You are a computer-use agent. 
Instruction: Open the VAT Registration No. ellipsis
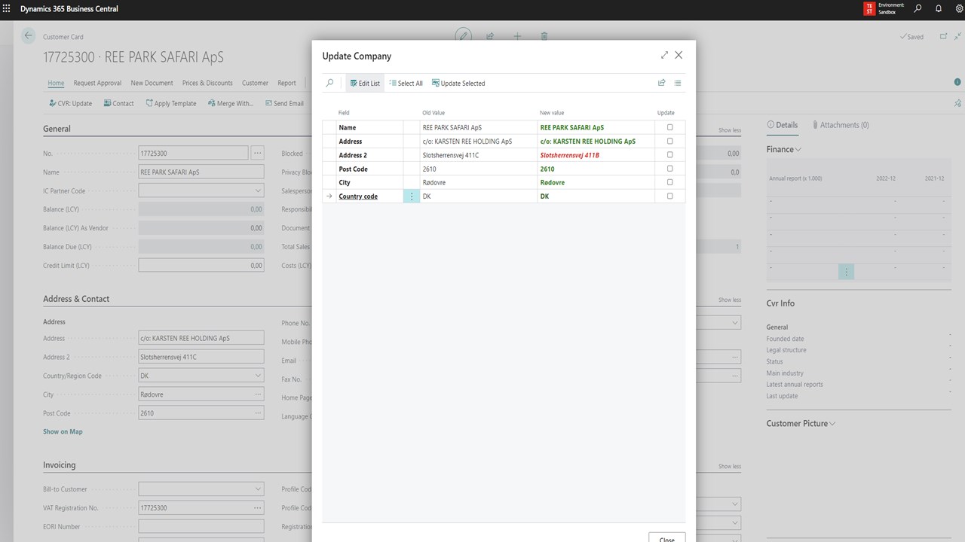[x=258, y=507]
